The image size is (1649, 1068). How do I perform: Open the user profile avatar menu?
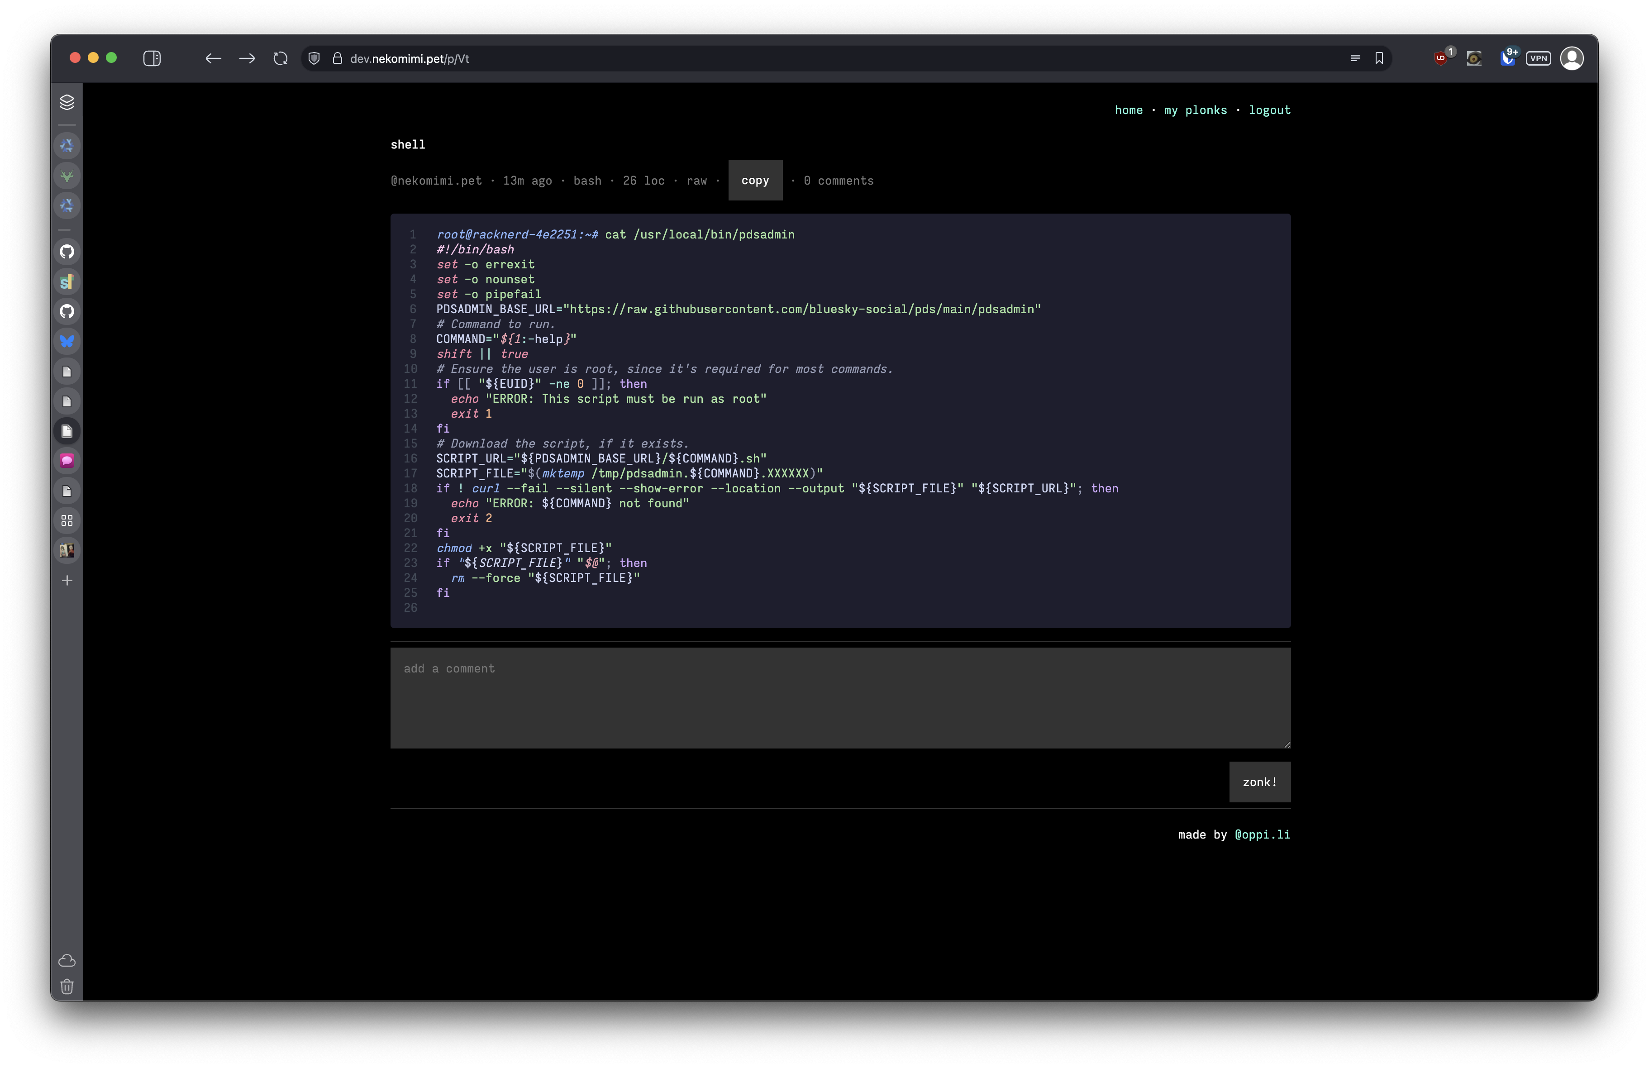[1572, 59]
